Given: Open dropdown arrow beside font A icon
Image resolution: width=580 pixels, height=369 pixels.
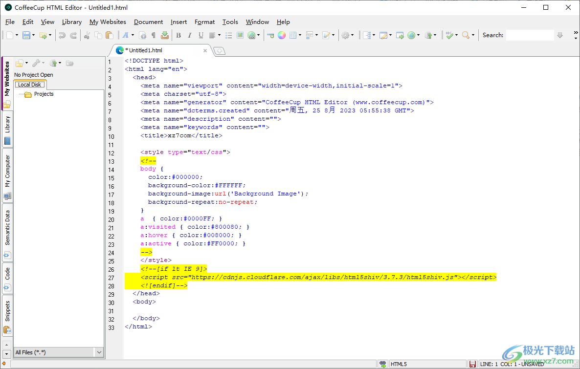Looking at the screenshot, I should [133, 35].
